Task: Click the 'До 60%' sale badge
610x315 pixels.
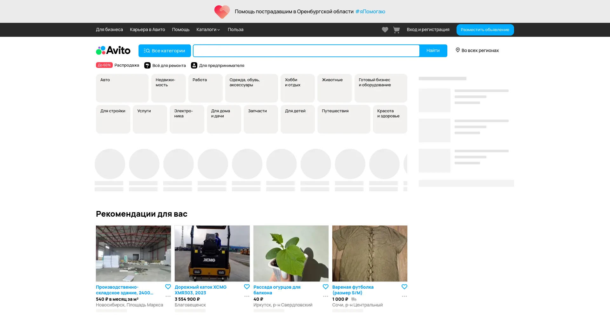Action: click(x=104, y=65)
